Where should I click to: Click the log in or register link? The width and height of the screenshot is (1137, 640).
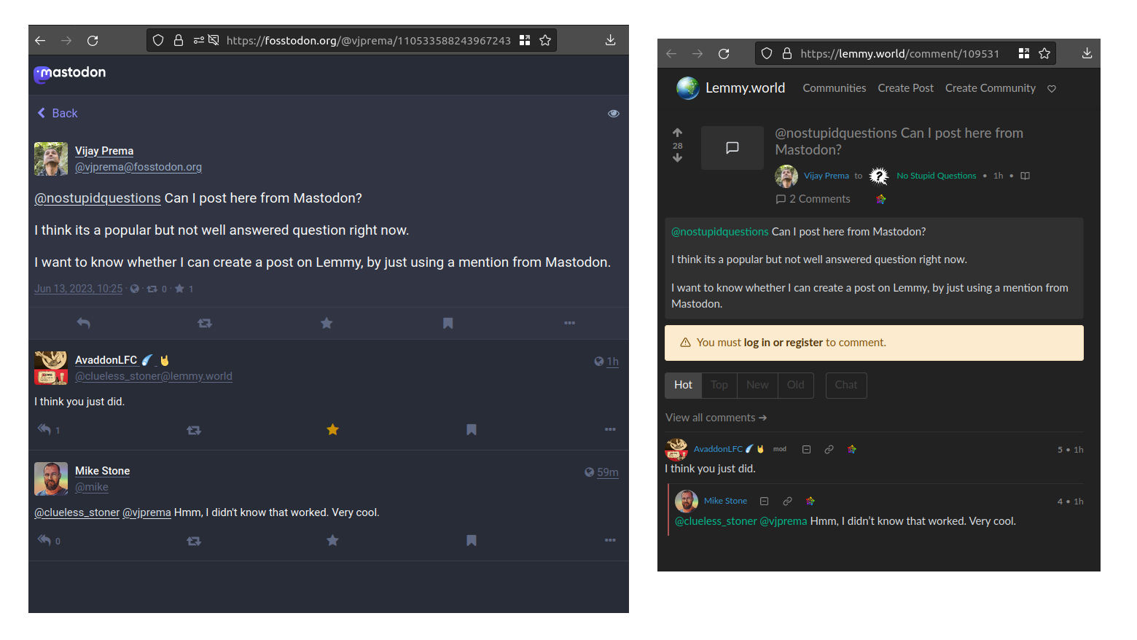click(784, 343)
